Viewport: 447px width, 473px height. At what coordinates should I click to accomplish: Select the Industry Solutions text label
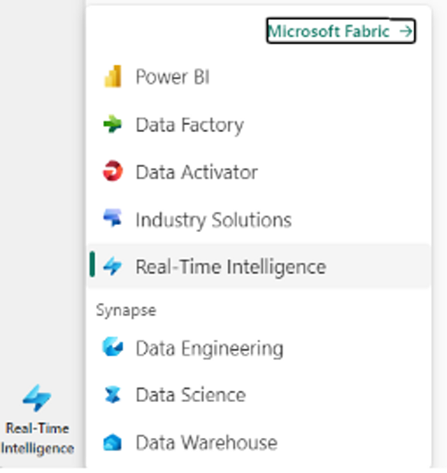pyautogui.click(x=214, y=220)
